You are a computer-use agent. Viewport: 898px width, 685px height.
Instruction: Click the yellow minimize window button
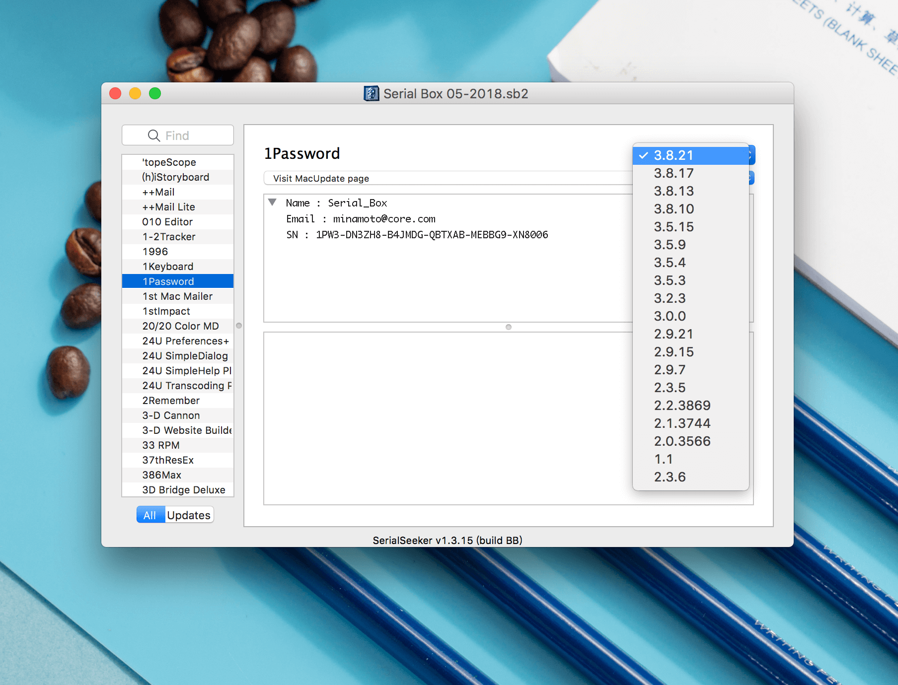point(135,93)
